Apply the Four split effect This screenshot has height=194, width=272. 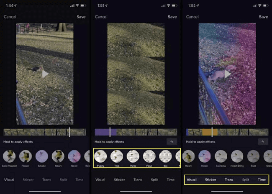[149, 156]
